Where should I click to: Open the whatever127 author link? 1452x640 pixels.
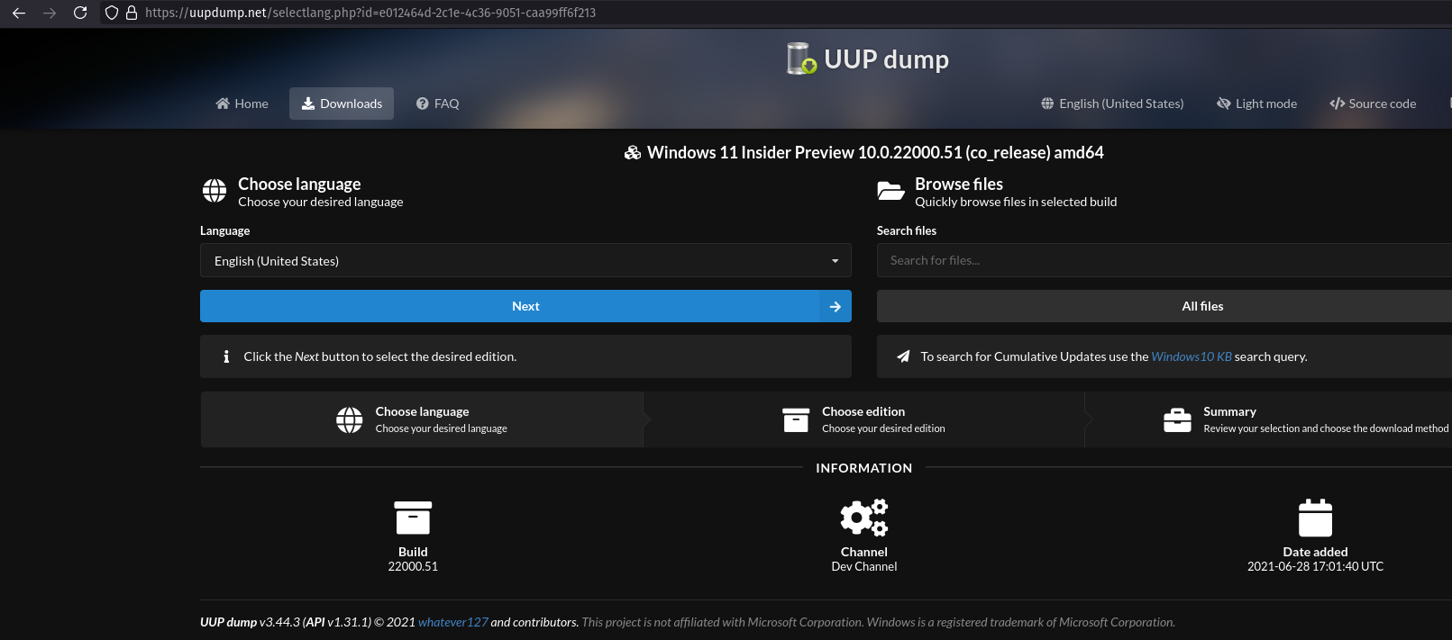(x=452, y=622)
